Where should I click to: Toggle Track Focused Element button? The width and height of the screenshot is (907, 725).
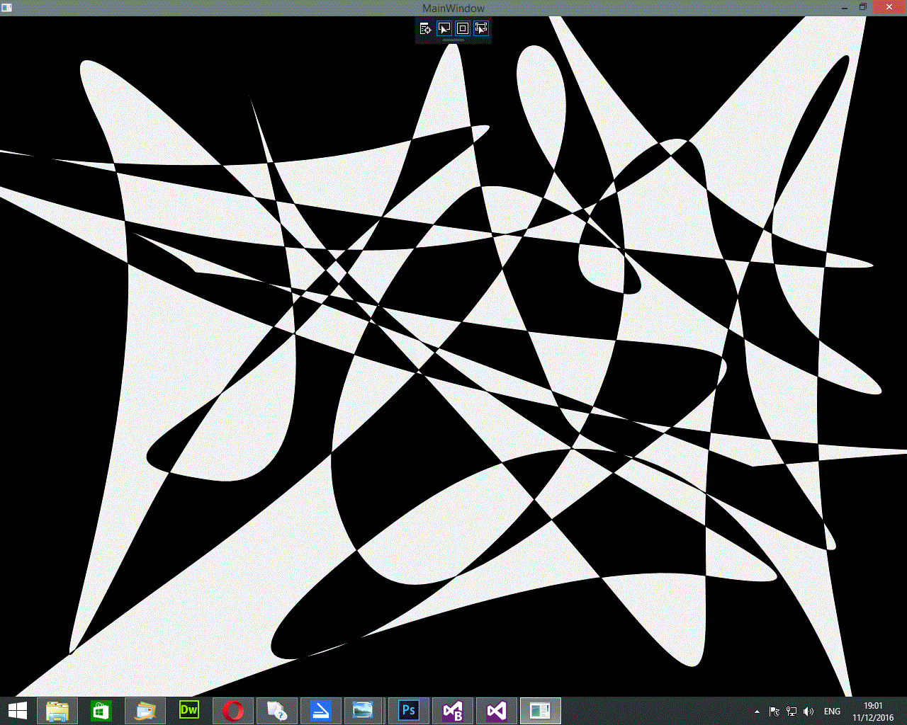481,28
